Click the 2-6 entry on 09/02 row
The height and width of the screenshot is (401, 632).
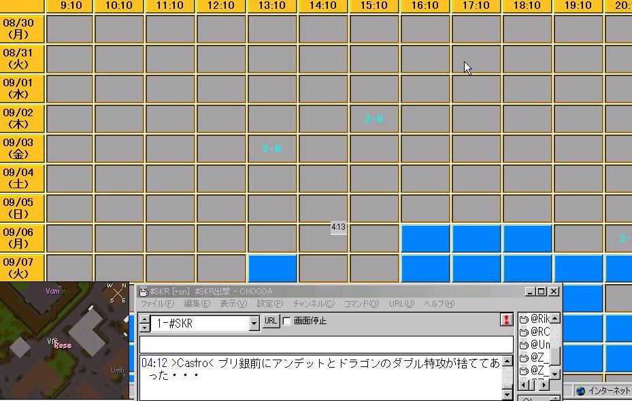click(x=373, y=119)
